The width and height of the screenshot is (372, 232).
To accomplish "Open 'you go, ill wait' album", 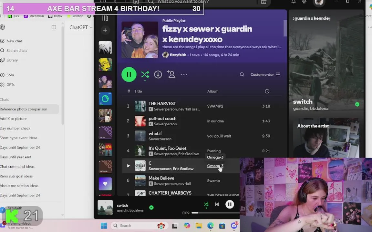I will pyautogui.click(x=219, y=136).
